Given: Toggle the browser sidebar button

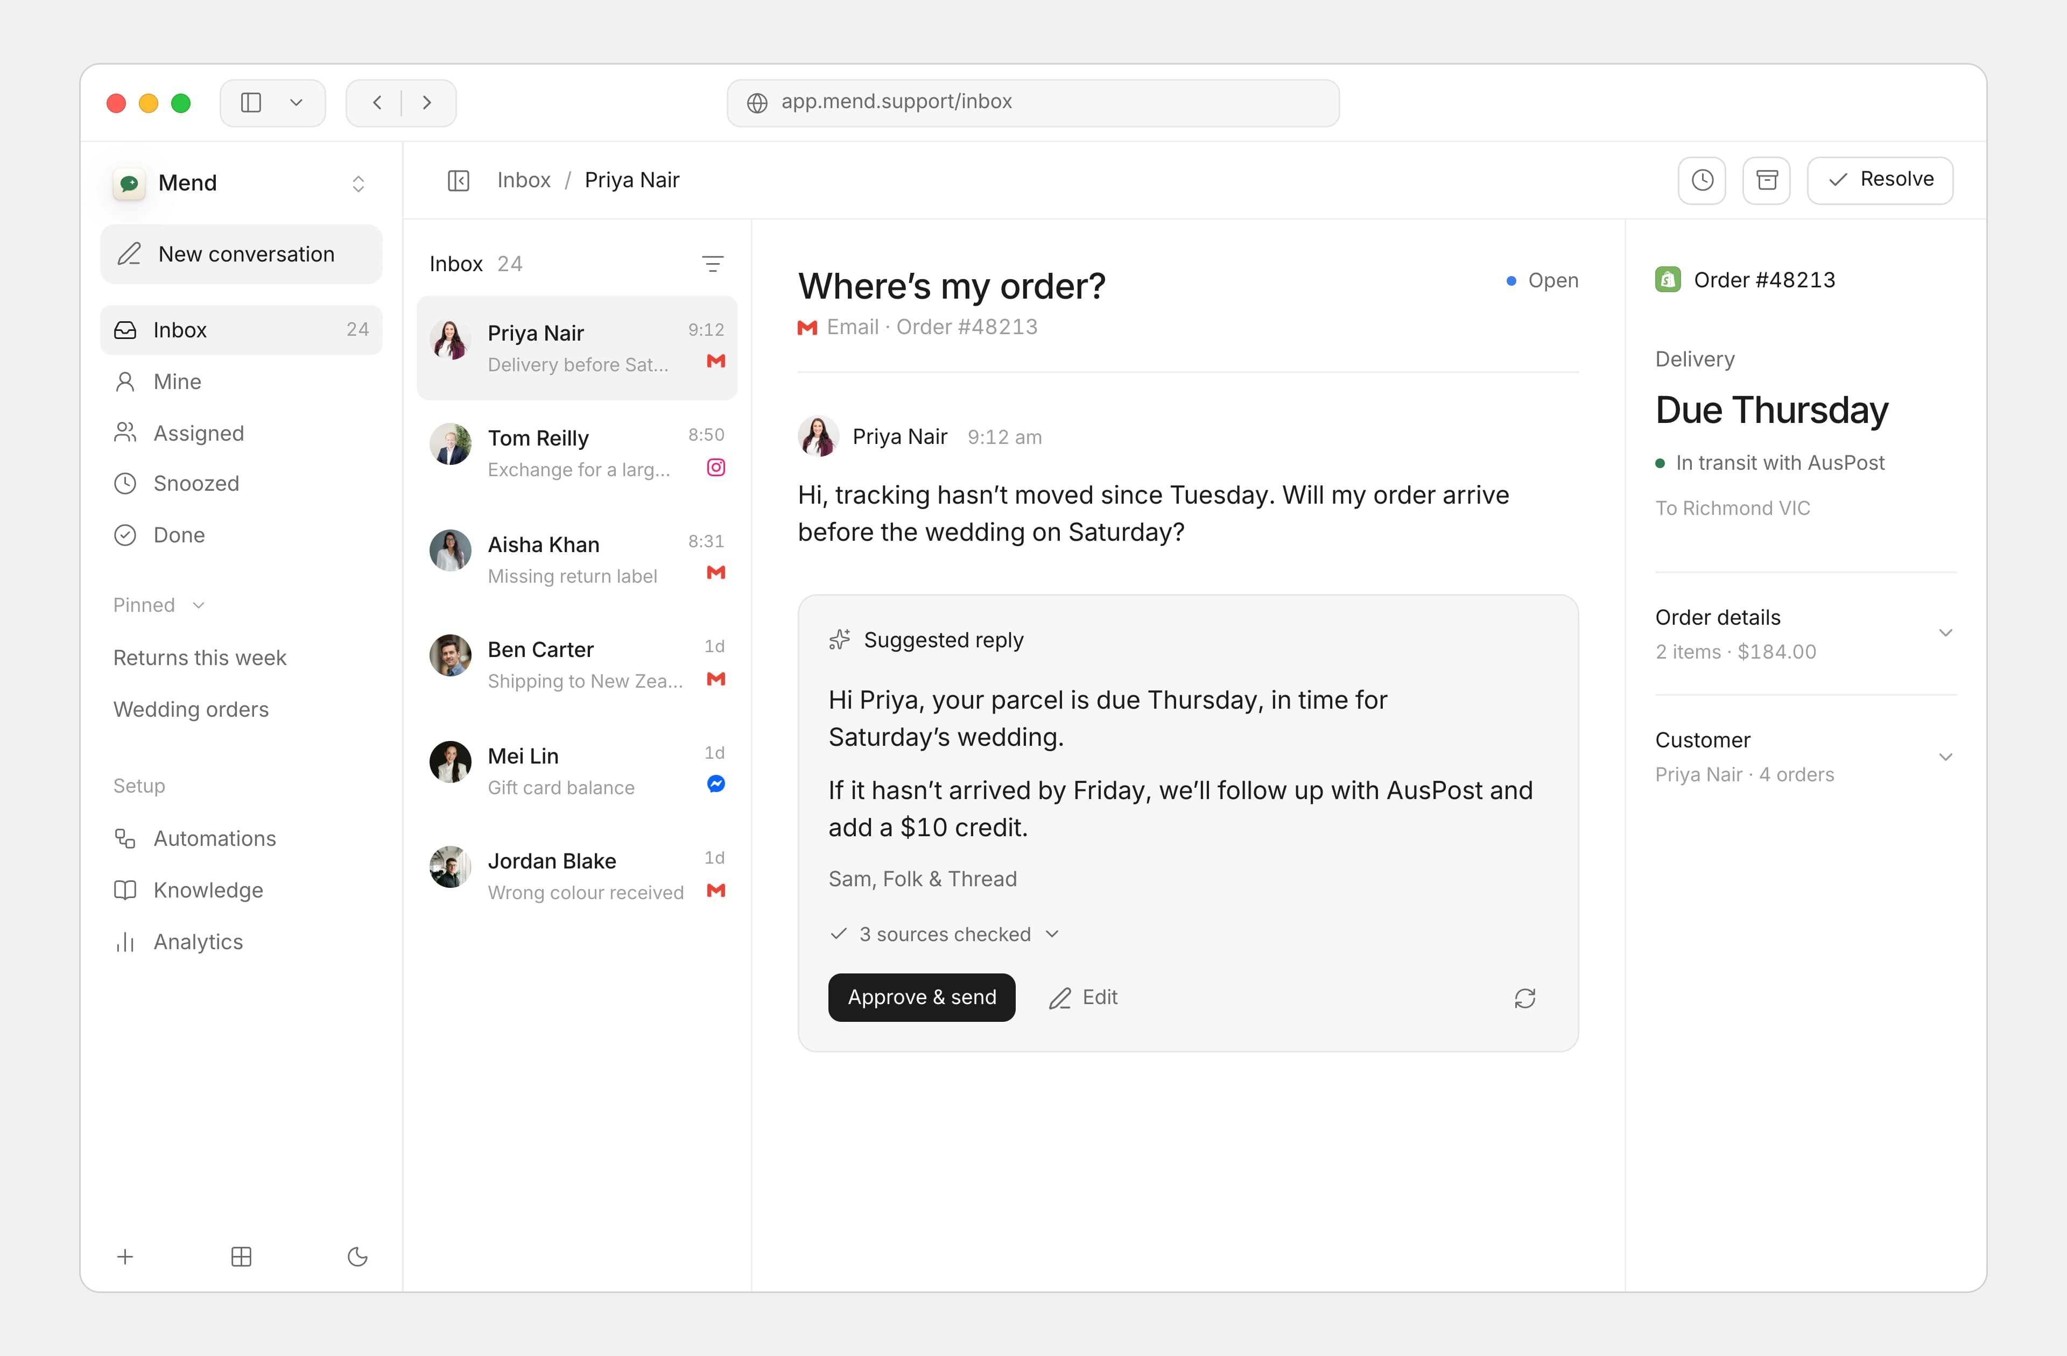Looking at the screenshot, I should tap(251, 102).
